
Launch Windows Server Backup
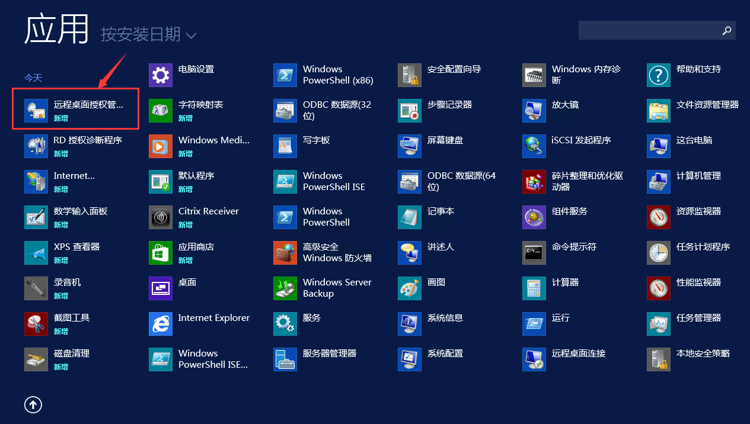pyautogui.click(x=323, y=288)
